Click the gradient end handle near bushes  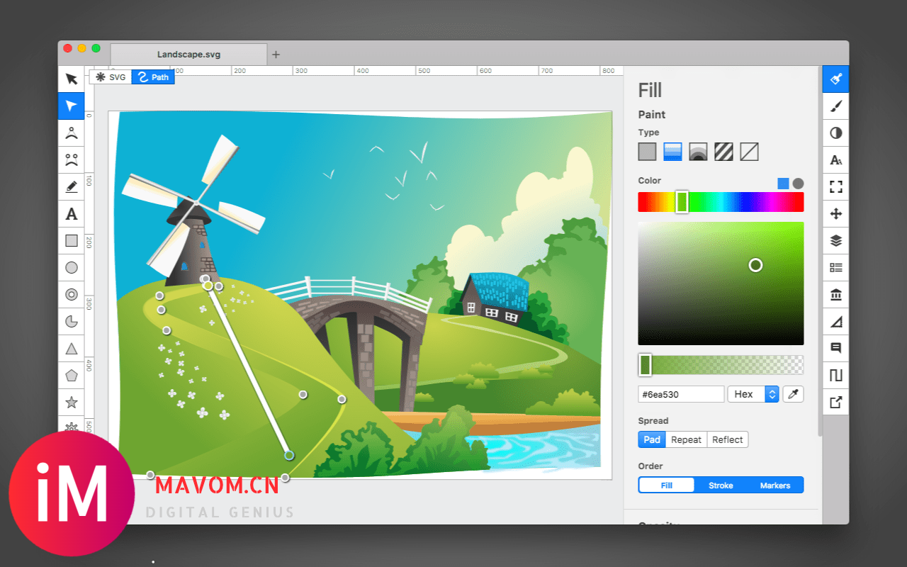click(x=289, y=455)
